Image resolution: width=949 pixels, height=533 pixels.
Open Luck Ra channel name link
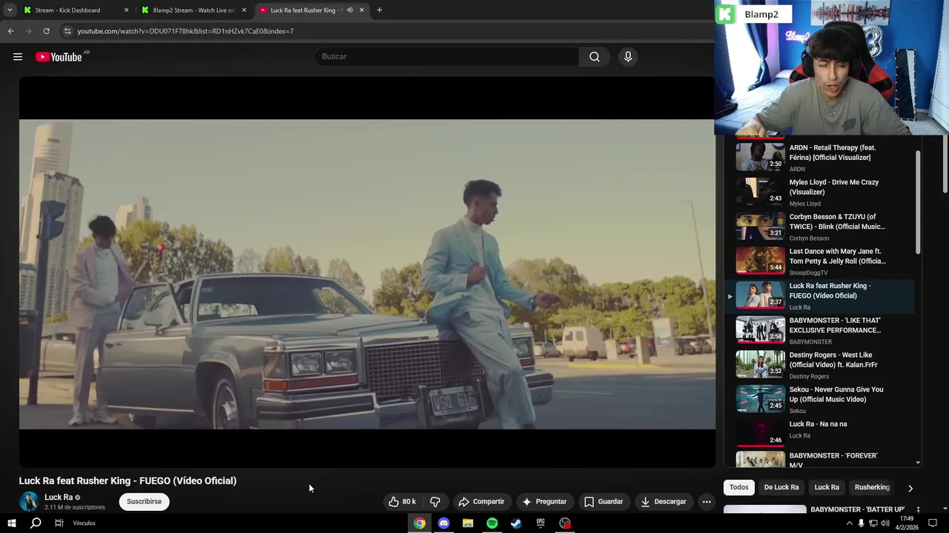click(x=59, y=497)
